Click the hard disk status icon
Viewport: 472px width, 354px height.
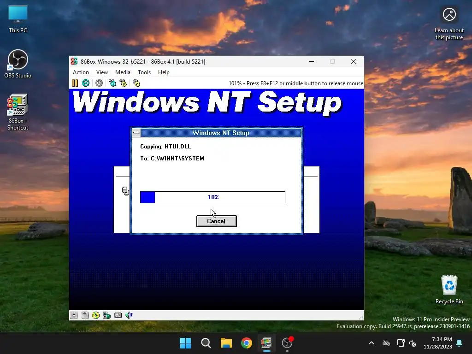click(118, 315)
